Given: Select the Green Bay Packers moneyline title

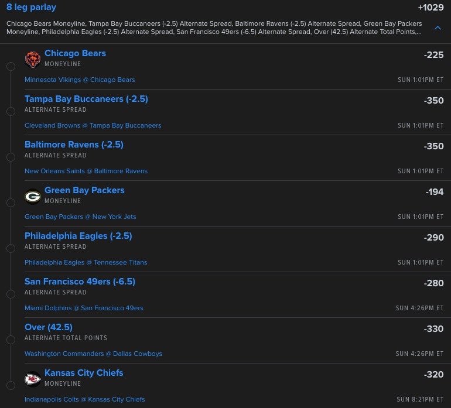Looking at the screenshot, I should (x=84, y=190).
